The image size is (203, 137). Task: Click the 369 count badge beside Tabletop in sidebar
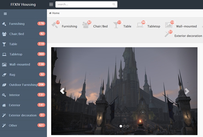click(x=41, y=54)
